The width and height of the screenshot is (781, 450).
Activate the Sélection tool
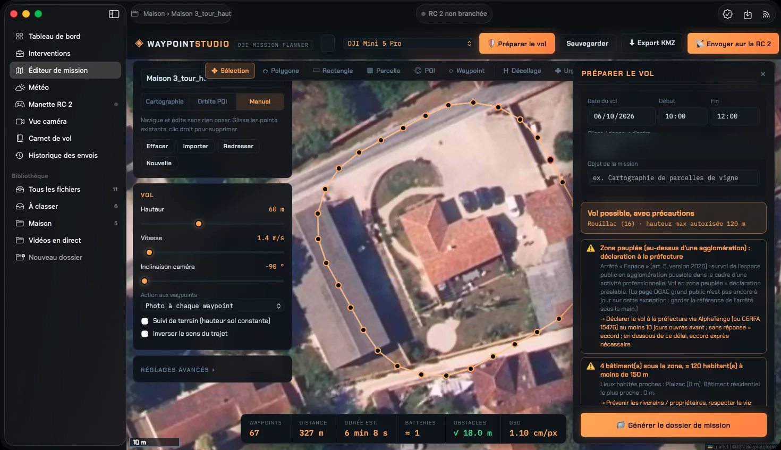click(x=230, y=71)
